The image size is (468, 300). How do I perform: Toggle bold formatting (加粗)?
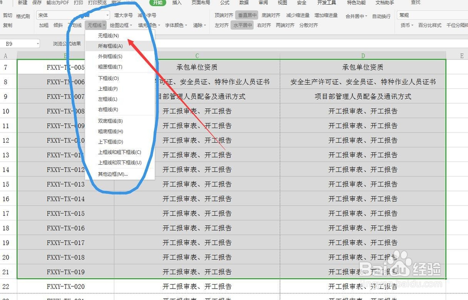pos(43,25)
